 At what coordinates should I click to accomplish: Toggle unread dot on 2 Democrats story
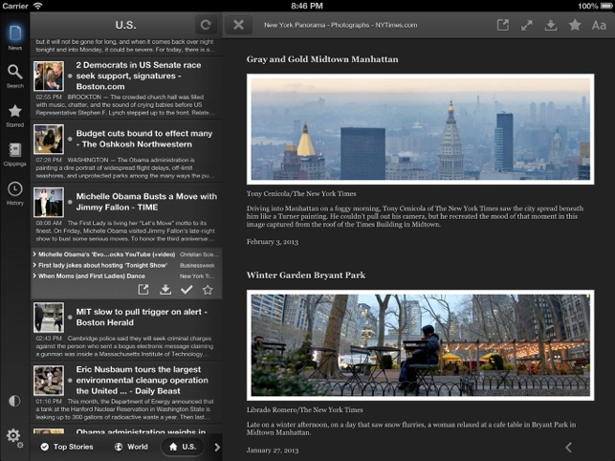[70, 76]
